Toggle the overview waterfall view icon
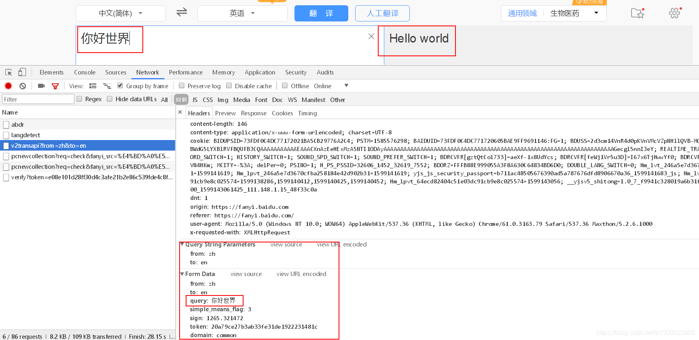699x340 pixels. pos(107,86)
